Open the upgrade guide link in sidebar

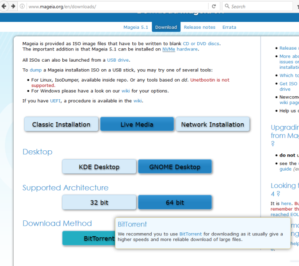tap(285, 169)
